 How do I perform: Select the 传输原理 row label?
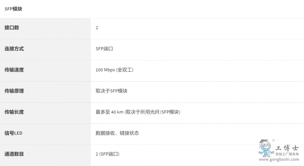tap(14, 91)
